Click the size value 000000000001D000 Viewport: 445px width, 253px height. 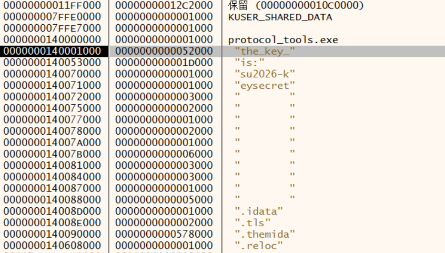coord(164,63)
